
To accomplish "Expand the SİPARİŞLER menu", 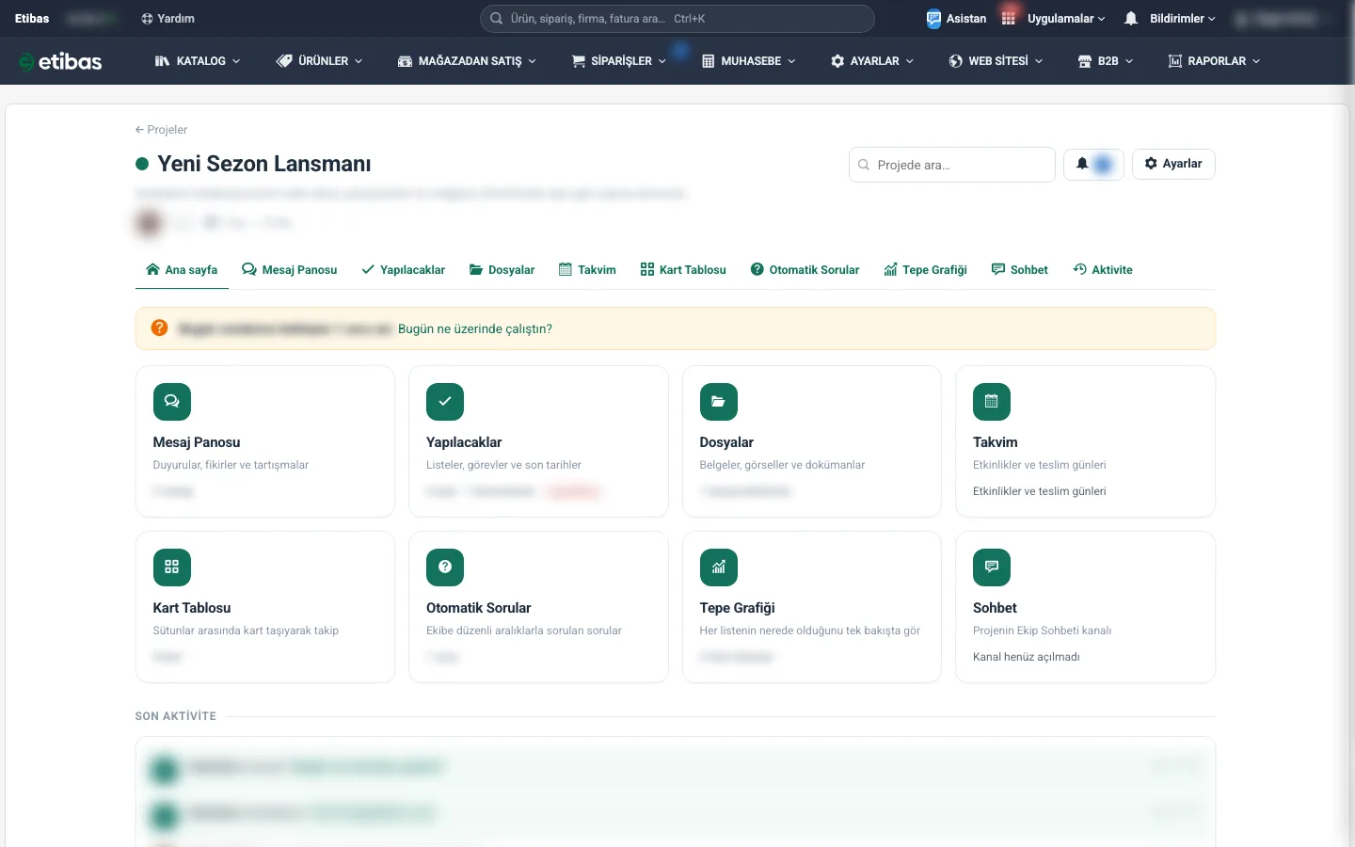I will point(619,61).
